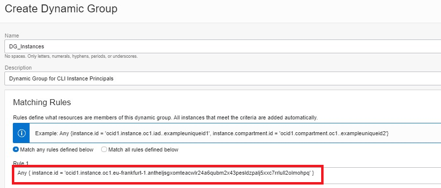Click the Name field label
The height and width of the screenshot is (188, 441).
pyautogui.click(x=12, y=36)
